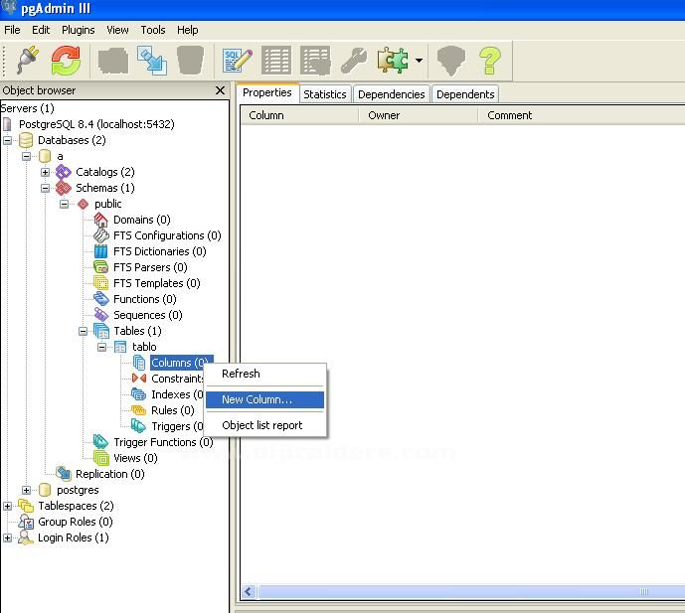Open the Edit menu
This screenshot has height=613, width=685.
[x=41, y=30]
